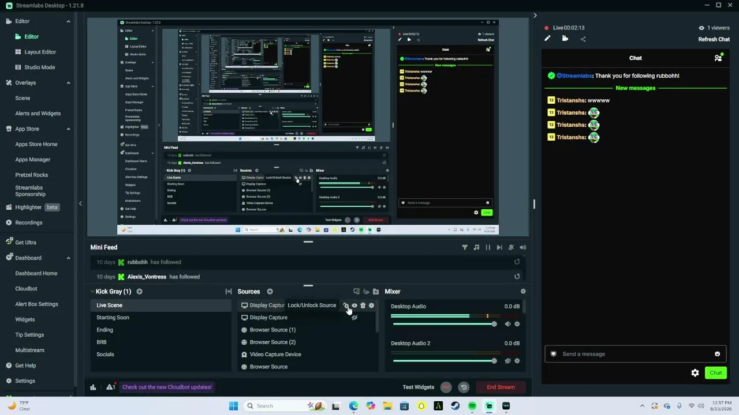
Task: Open the Windows Start menu
Action: [233, 406]
